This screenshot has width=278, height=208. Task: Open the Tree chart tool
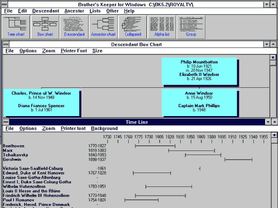(x=16, y=27)
